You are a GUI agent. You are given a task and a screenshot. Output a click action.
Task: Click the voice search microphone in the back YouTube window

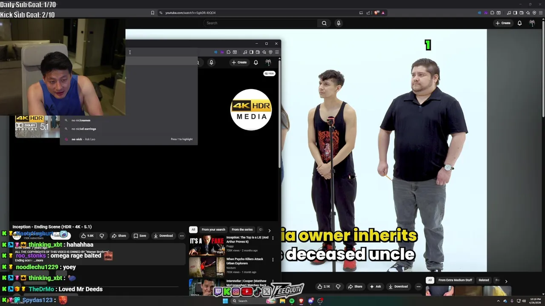coord(338,23)
